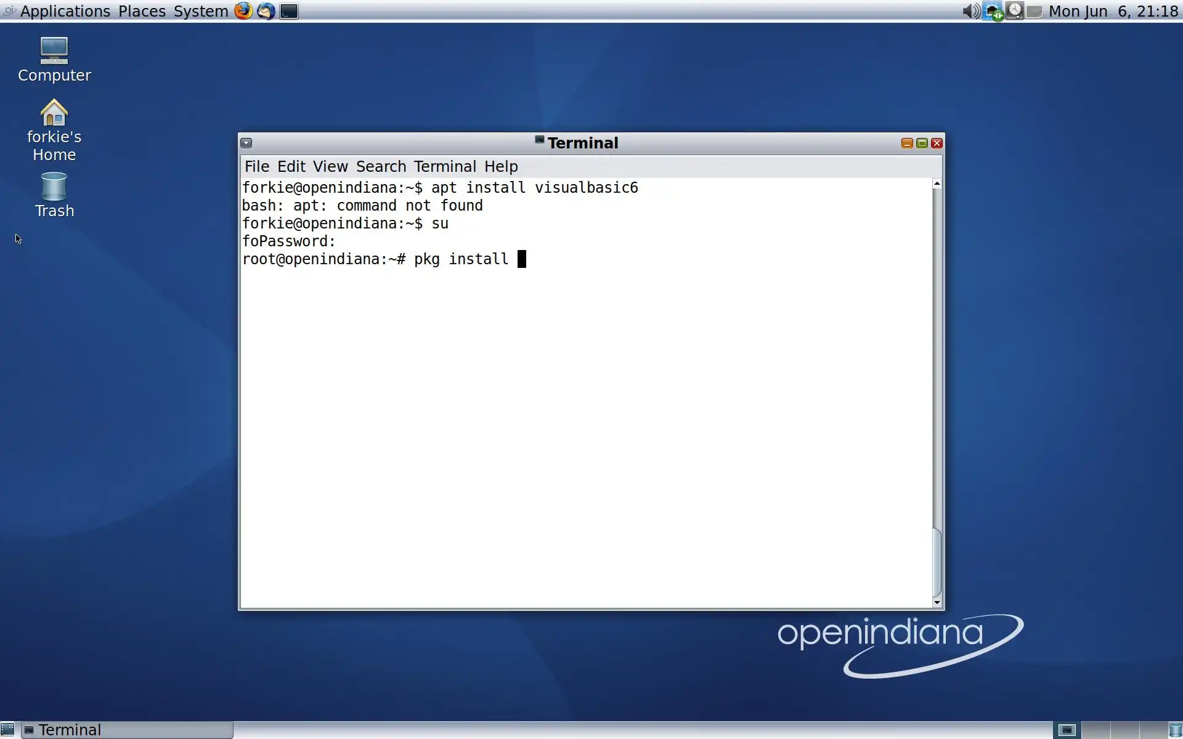Image resolution: width=1183 pixels, height=739 pixels.
Task: Click the Terminal taskbar button
Action: tap(128, 730)
